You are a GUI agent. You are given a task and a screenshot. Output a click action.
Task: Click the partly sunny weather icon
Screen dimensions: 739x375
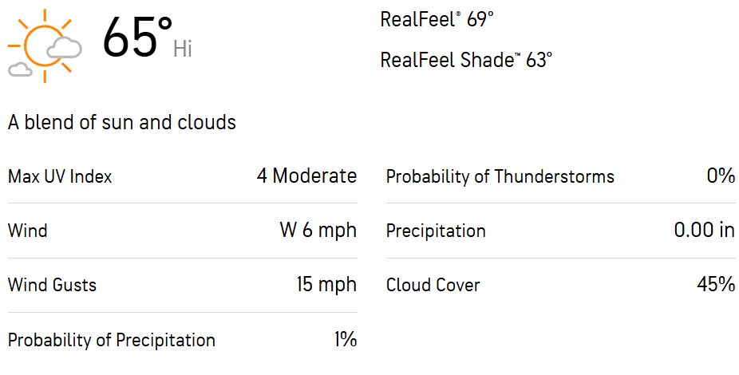tap(45, 45)
